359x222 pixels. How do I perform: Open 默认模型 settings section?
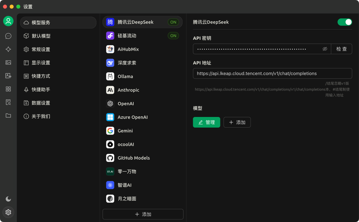tap(58, 36)
